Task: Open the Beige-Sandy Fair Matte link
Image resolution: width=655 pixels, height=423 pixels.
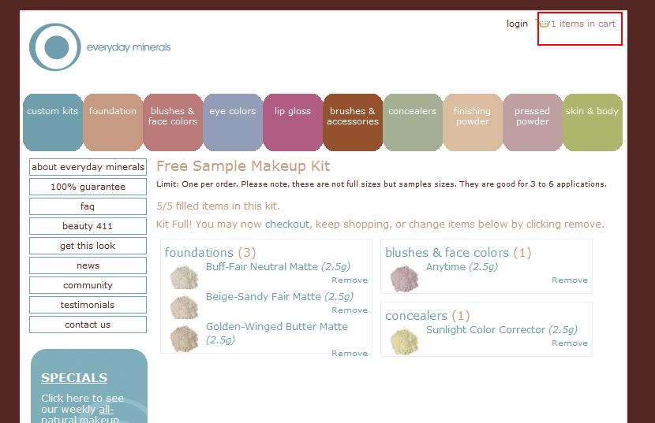Action: pos(279,297)
